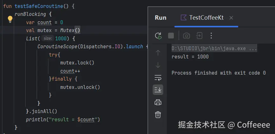Clear console with the trash icon
275x134 pixels.
(x=158, y=114)
